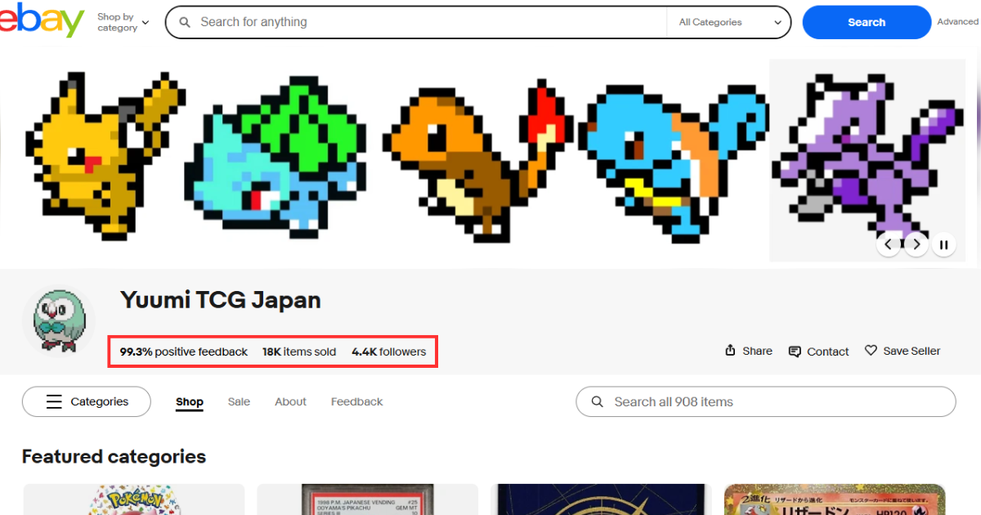Advance to the next banner slide
The image size is (981, 515).
916,244
